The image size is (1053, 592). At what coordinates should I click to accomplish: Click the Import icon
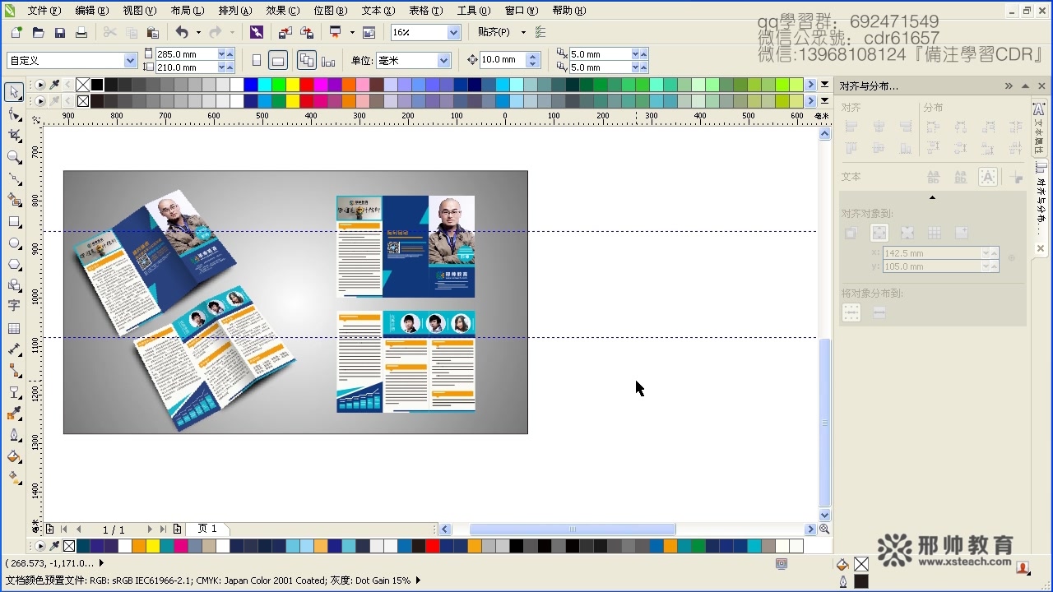pos(285,32)
